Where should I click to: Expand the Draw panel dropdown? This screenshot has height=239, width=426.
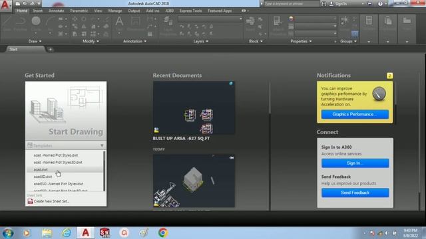[x=35, y=41]
